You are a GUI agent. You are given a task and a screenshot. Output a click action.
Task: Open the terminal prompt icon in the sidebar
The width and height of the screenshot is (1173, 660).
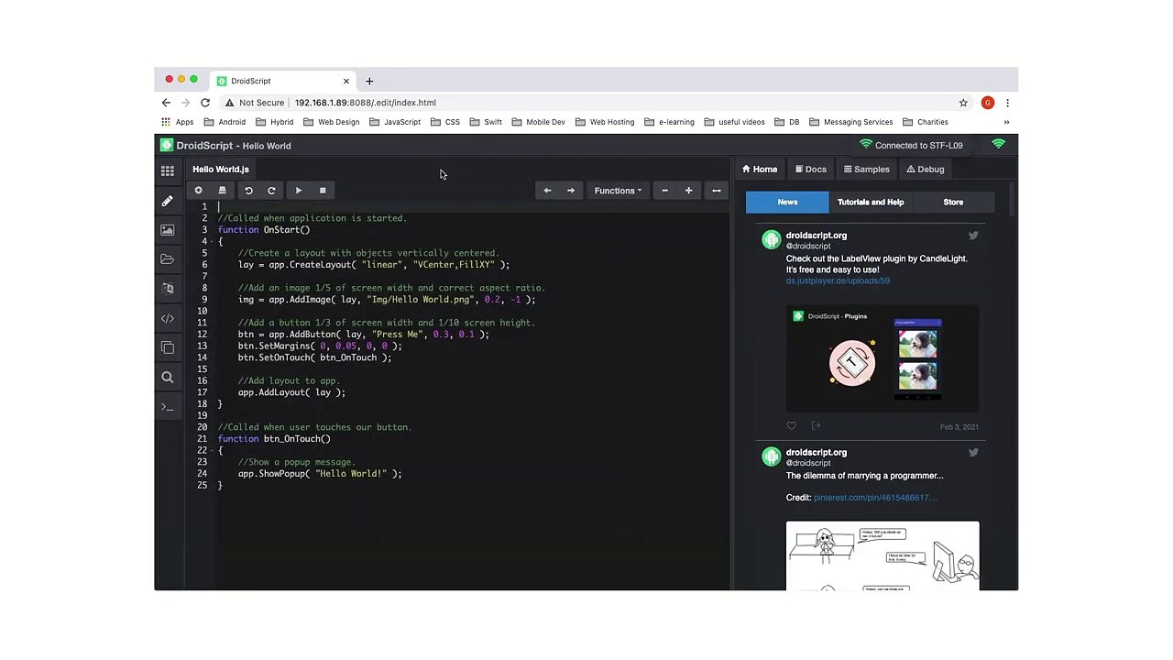click(x=168, y=406)
